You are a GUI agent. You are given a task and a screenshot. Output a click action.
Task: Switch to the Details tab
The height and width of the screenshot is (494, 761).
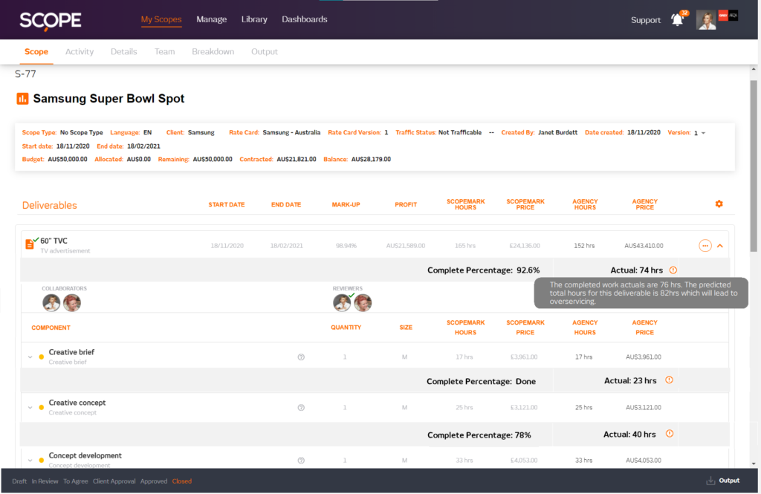124,52
